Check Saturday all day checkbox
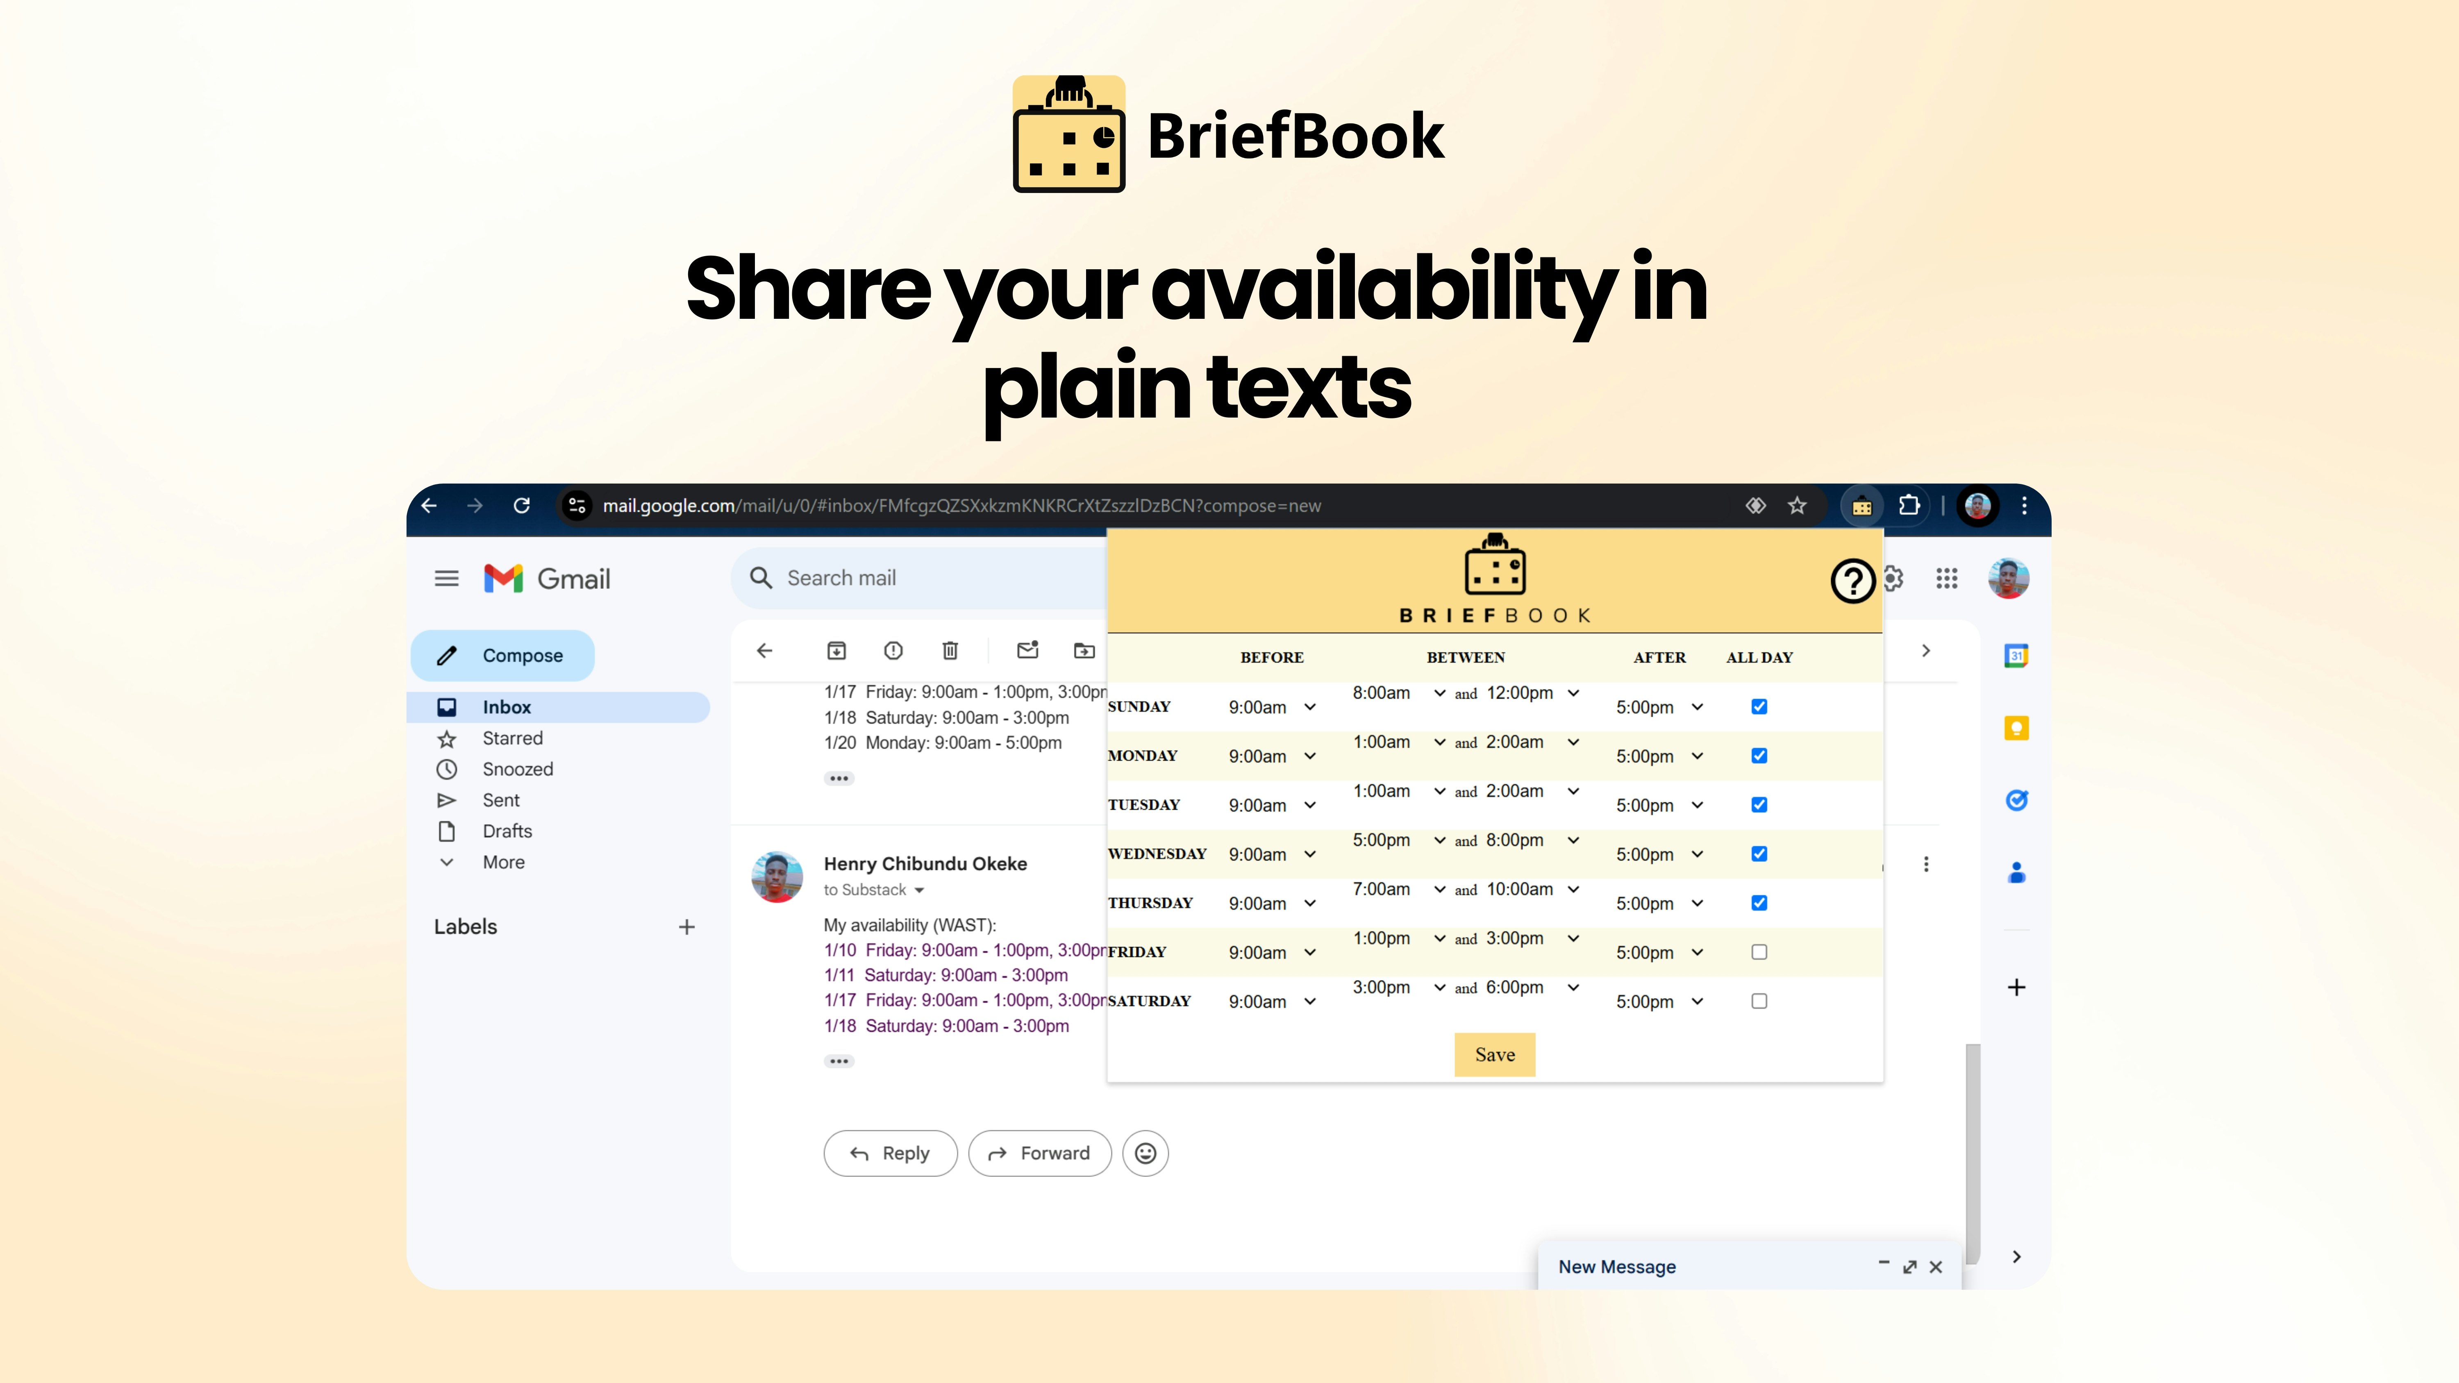 pos(1759,1001)
